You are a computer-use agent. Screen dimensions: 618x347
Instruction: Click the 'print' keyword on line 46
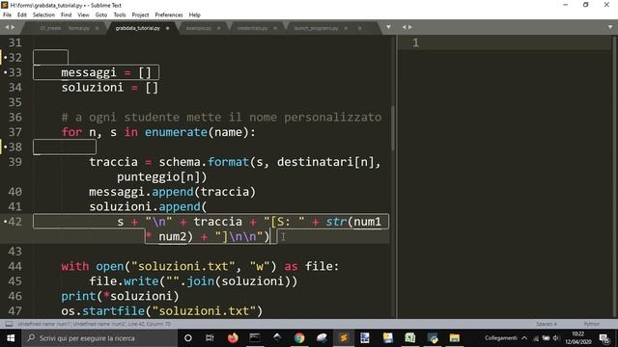[78, 296]
